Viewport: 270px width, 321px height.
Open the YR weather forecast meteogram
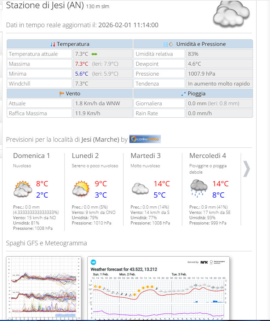tap(158, 288)
